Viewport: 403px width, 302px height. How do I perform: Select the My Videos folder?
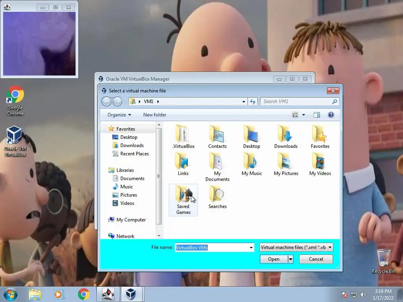[x=320, y=164]
